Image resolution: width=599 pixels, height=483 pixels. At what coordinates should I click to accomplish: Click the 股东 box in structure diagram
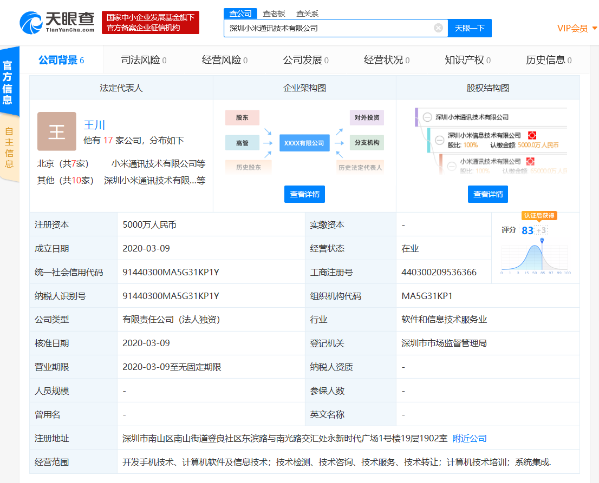click(x=242, y=117)
